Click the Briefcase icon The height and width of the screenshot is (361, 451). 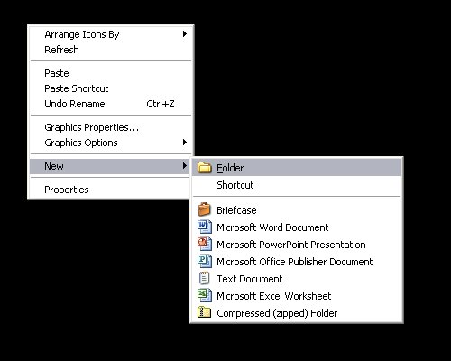pos(205,209)
